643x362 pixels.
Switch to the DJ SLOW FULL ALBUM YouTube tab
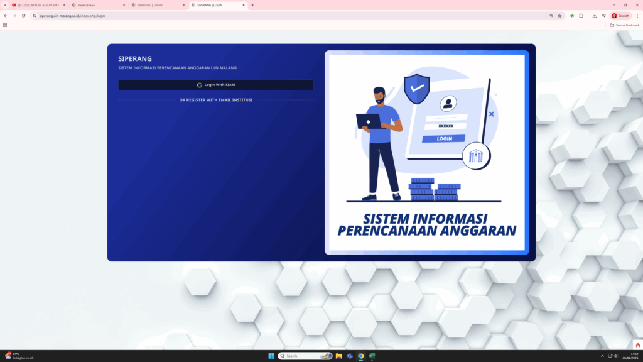pos(36,5)
